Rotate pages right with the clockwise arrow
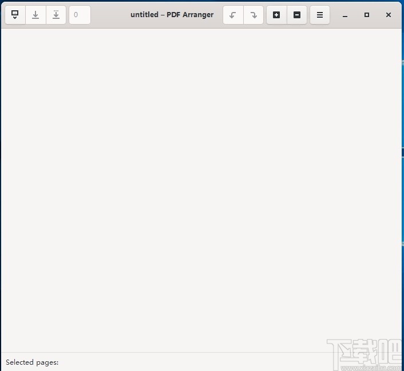The height and width of the screenshot is (371, 404). (x=254, y=15)
